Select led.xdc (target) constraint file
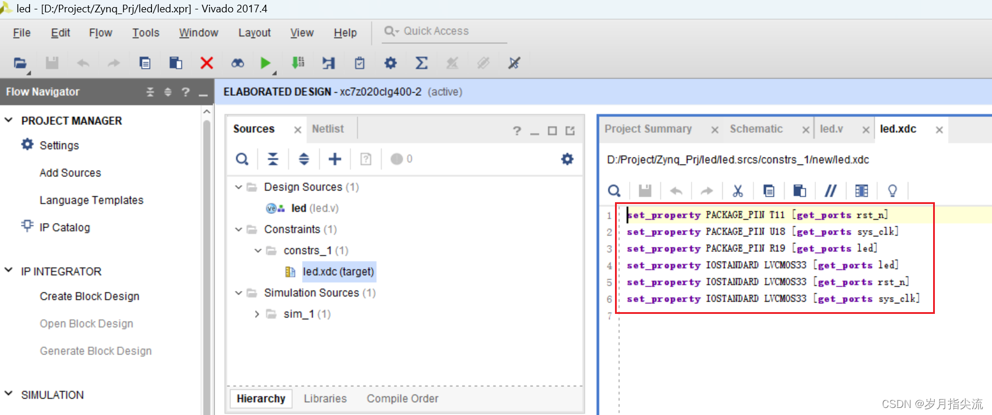Screen dimensions: 992x415 point(339,272)
